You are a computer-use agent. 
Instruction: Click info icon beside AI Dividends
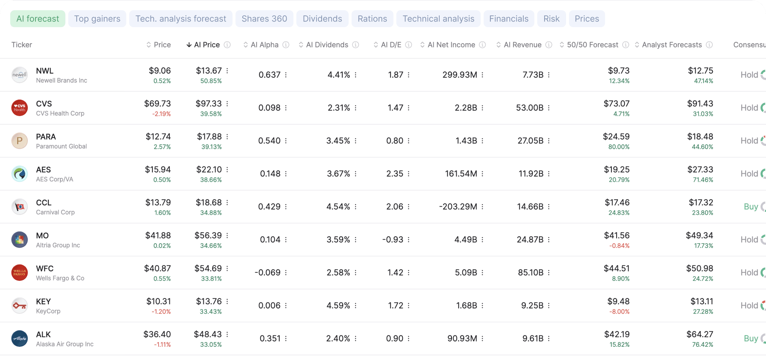point(356,45)
